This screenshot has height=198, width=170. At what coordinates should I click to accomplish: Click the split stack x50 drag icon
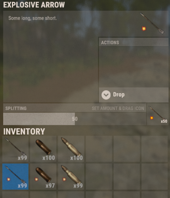158,114
